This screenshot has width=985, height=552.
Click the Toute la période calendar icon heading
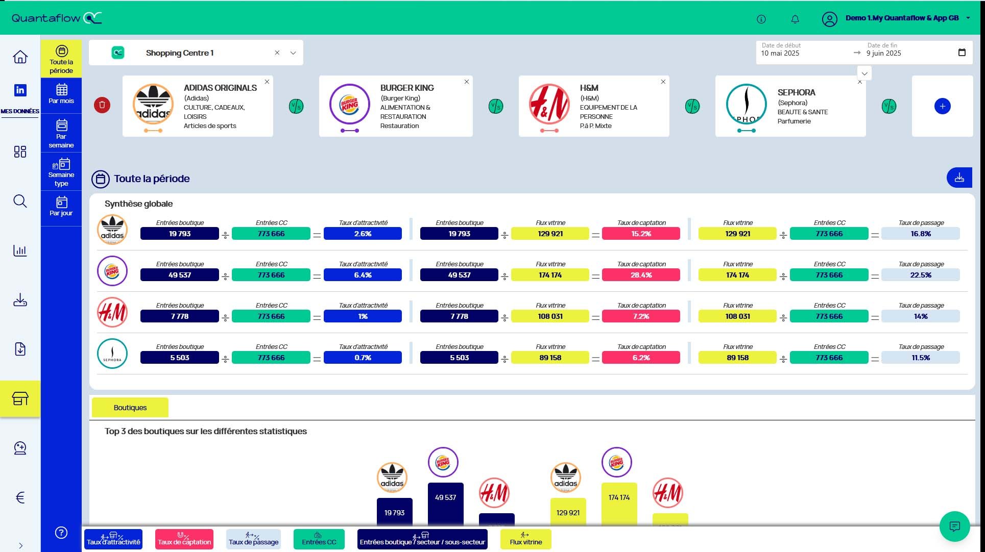coord(100,179)
